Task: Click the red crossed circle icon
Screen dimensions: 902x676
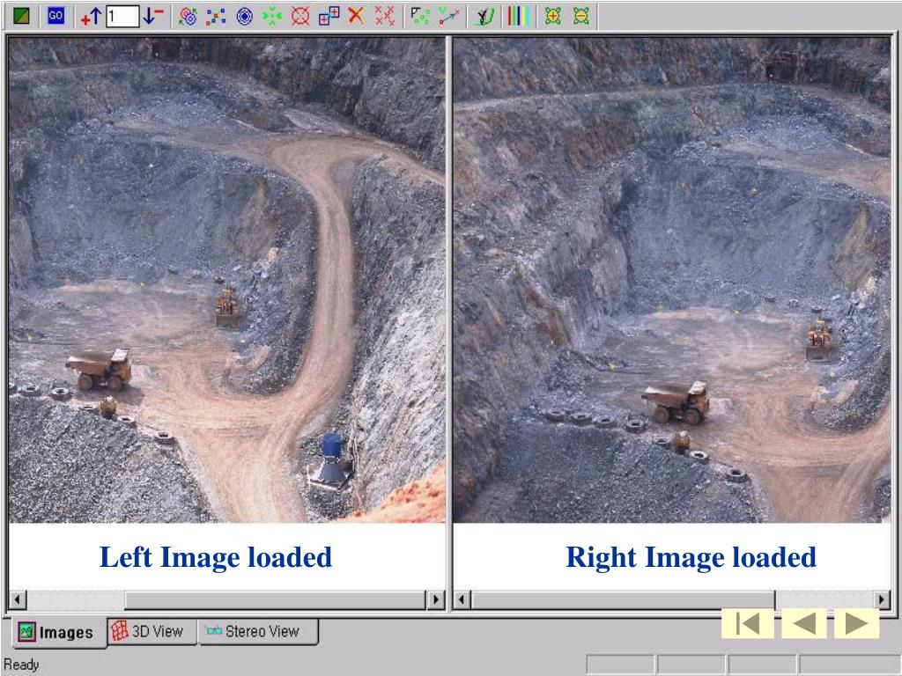Action: [x=300, y=16]
